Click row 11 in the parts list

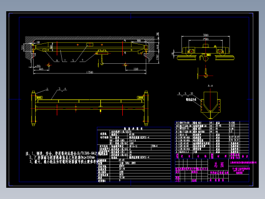pyautogui.click(x=212, y=122)
